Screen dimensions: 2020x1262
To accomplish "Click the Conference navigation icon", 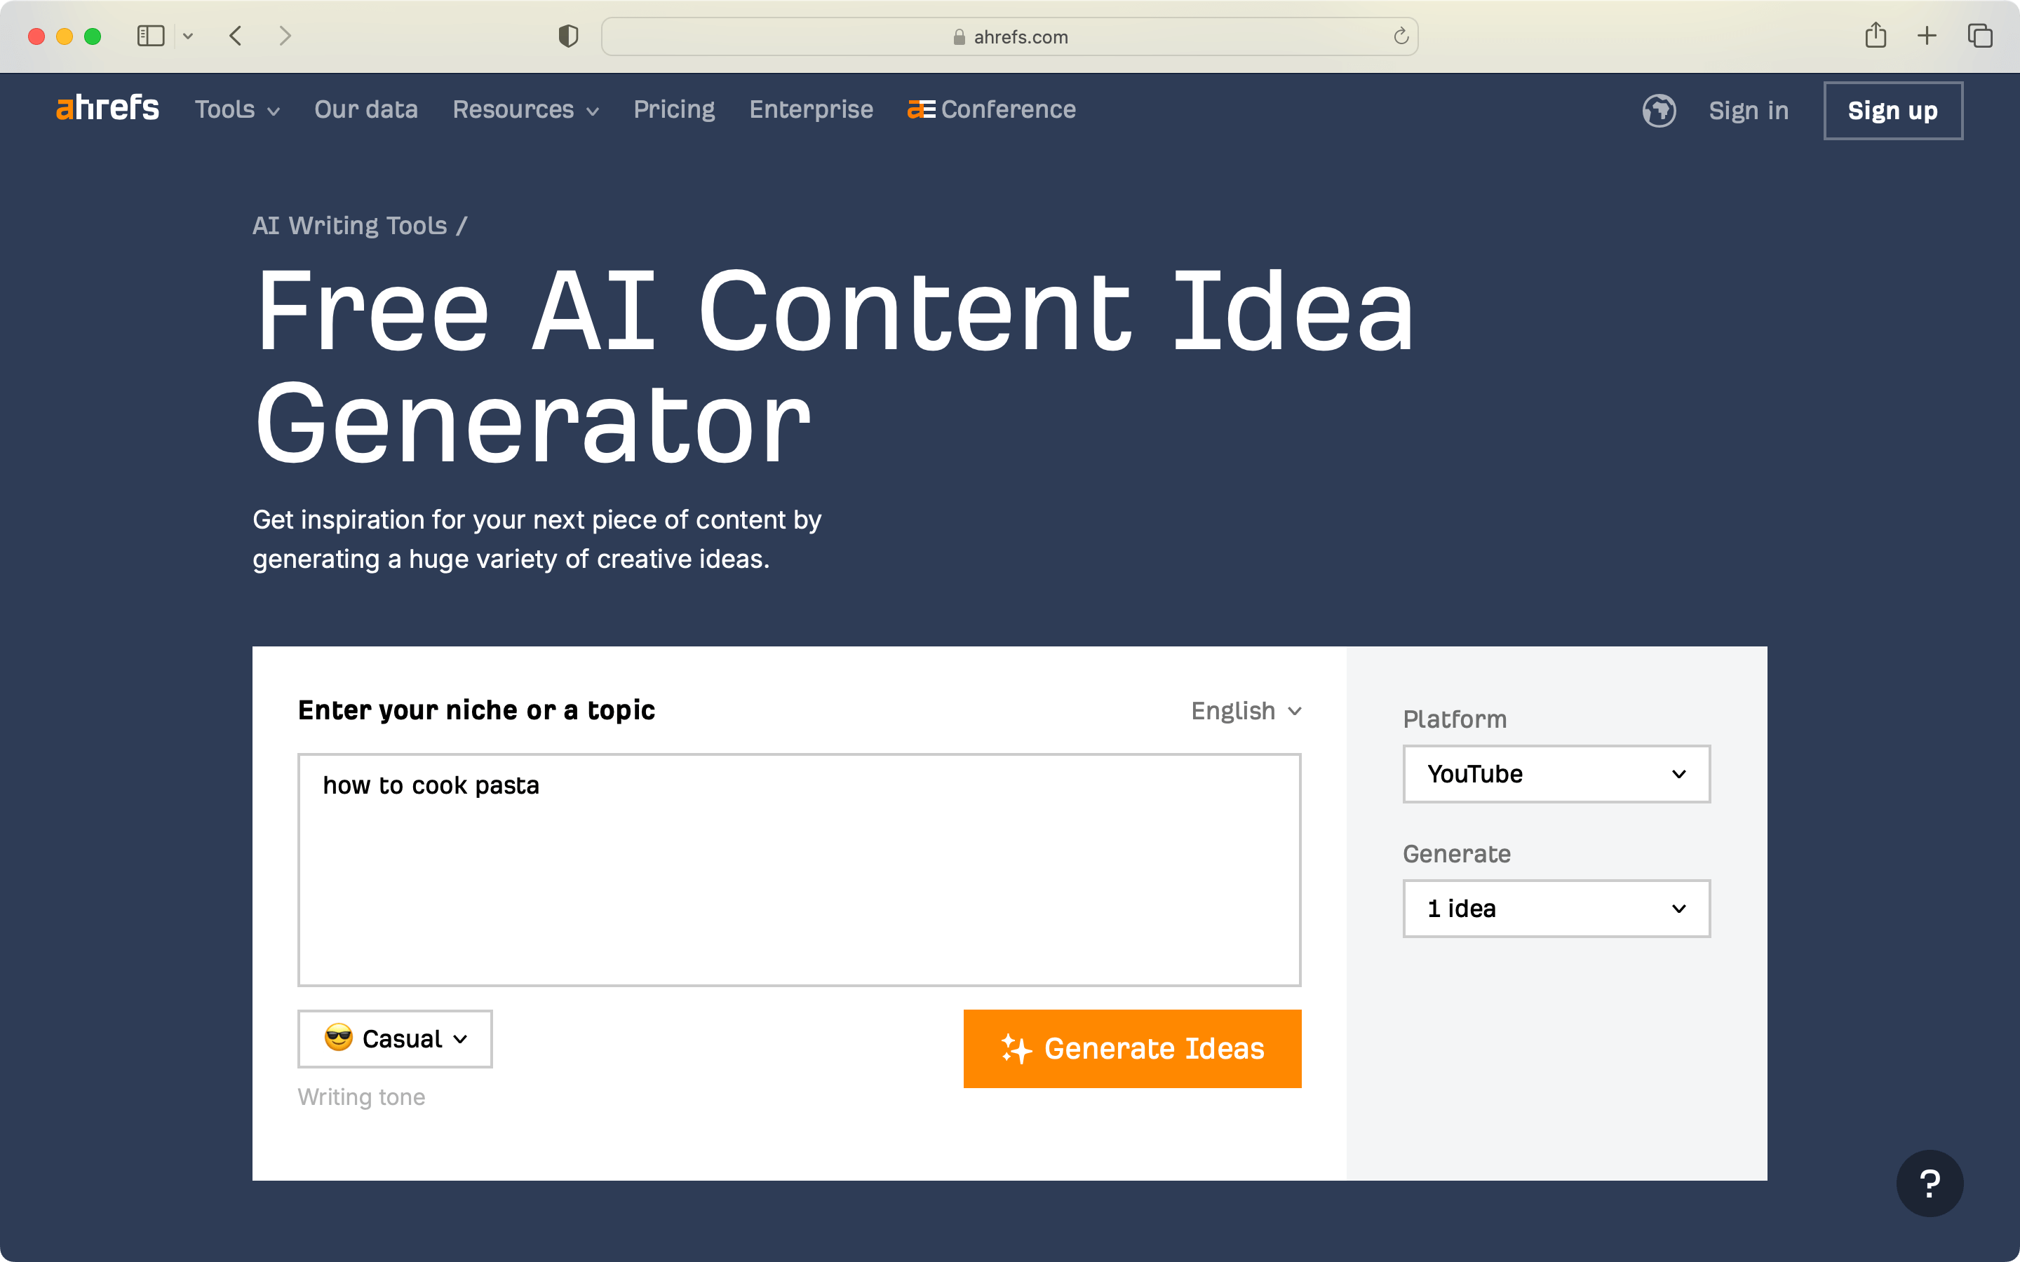I will tap(917, 109).
